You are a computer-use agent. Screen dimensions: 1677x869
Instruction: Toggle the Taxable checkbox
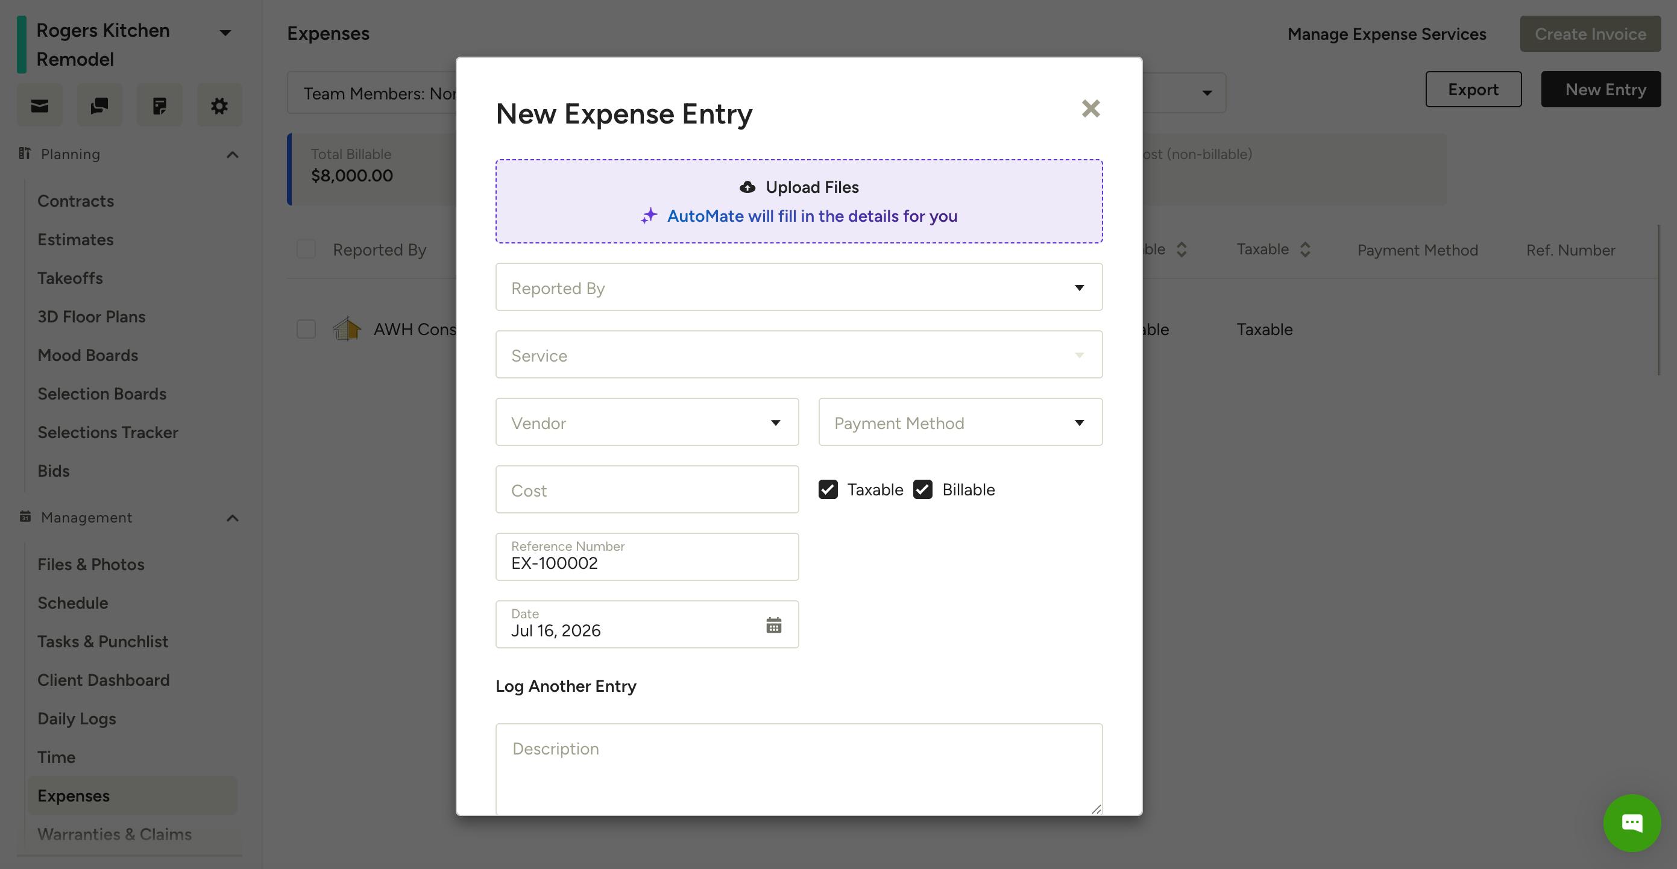click(828, 489)
